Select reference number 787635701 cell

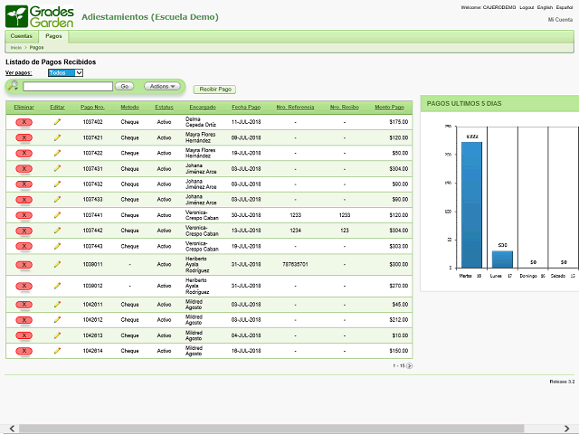tap(295, 265)
